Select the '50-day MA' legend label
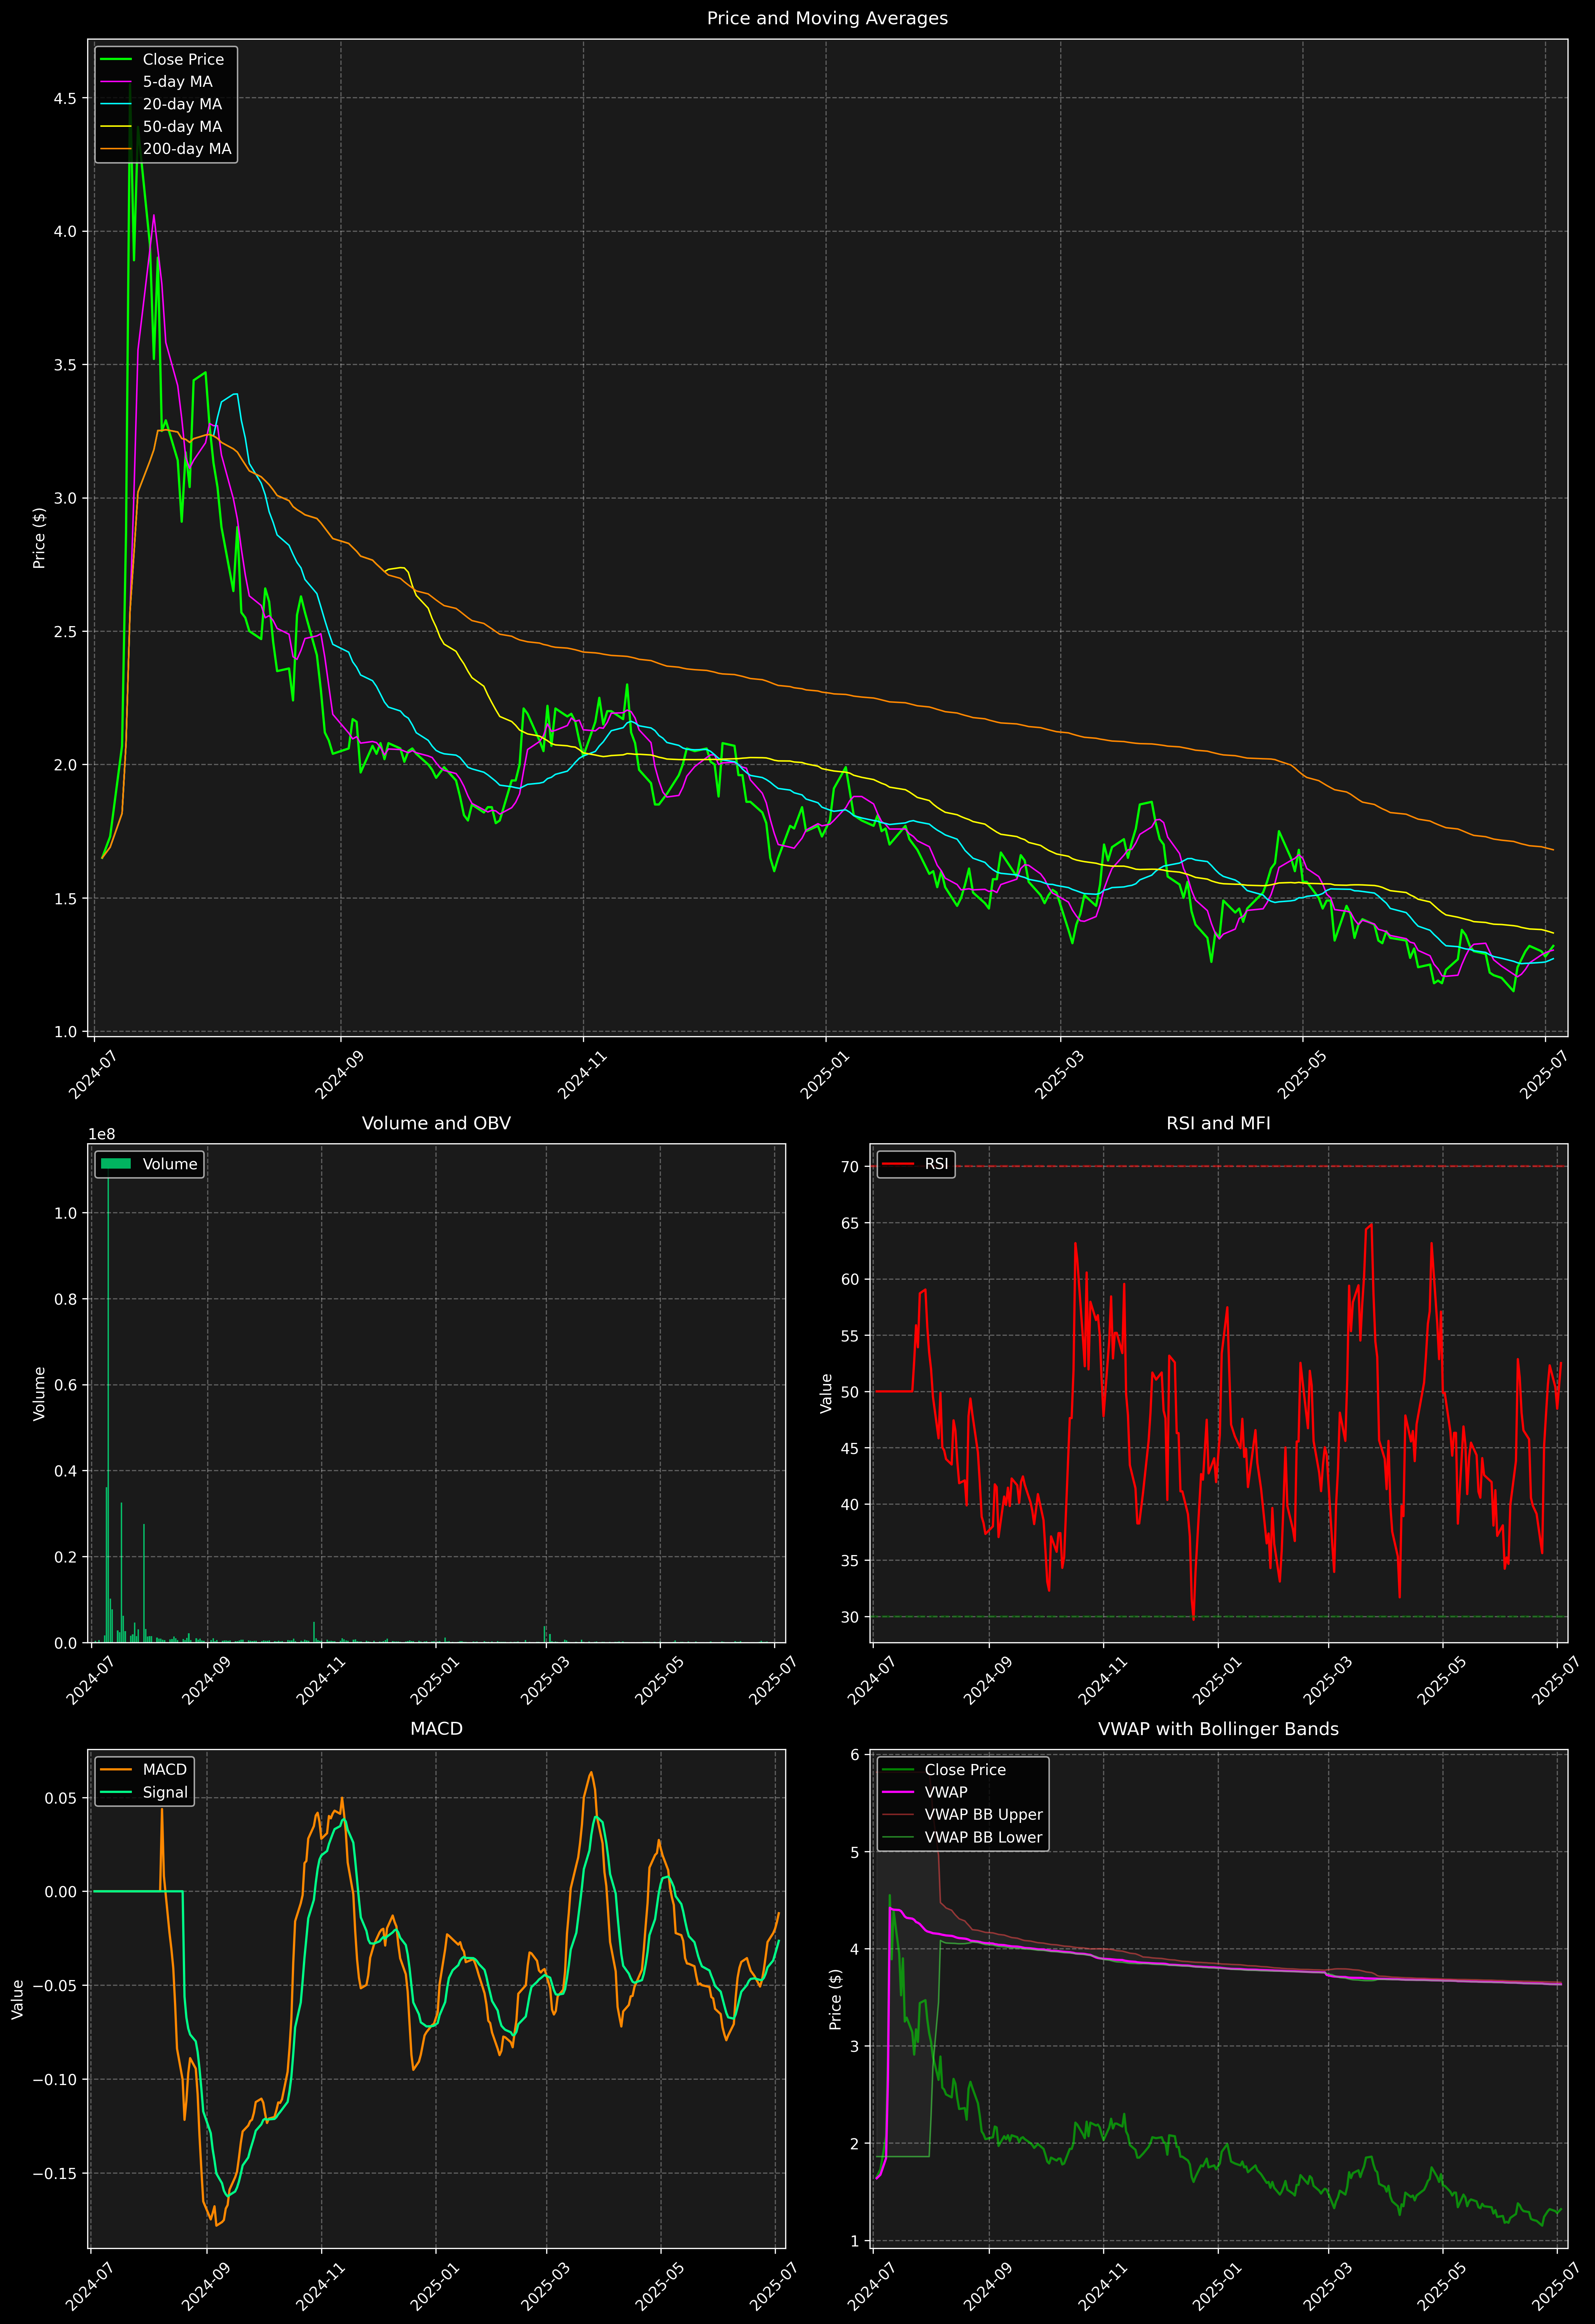This screenshot has width=1595, height=2324. (x=182, y=127)
